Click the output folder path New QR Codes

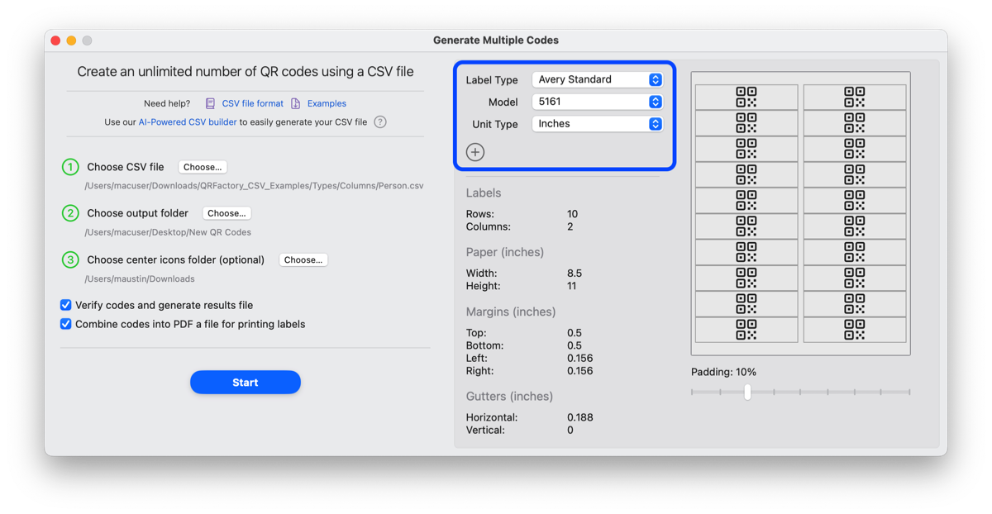click(x=168, y=232)
